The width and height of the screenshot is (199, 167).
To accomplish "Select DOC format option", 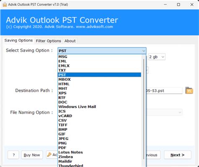I will tap(99, 102).
